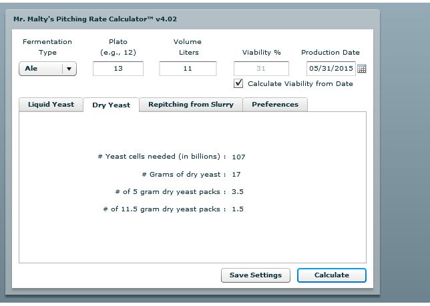This screenshot has height=306, width=430.
Task: Focus the Plato input field
Action: pyautogui.click(x=118, y=69)
